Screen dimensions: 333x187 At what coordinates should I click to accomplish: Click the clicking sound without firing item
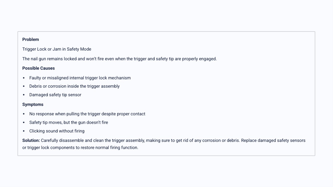click(57, 131)
